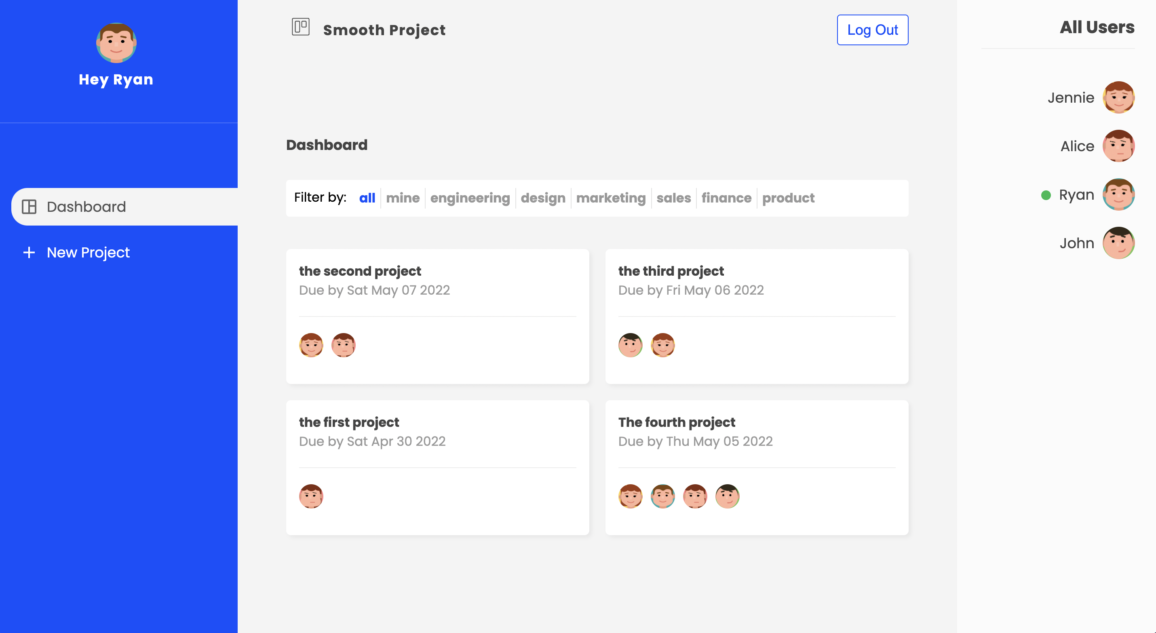Select the product filter
1156x633 pixels.
789,198
